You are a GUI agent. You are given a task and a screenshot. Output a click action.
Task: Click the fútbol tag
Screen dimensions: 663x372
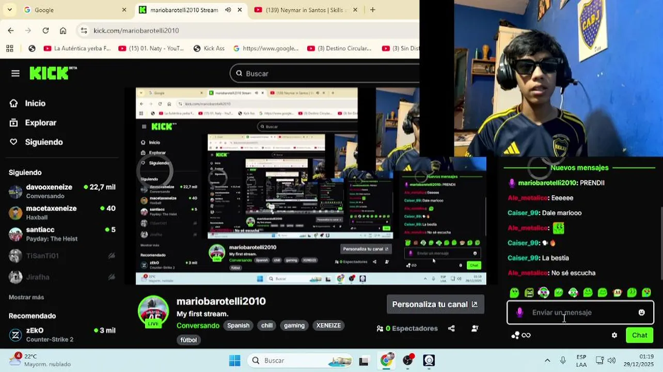click(x=188, y=340)
